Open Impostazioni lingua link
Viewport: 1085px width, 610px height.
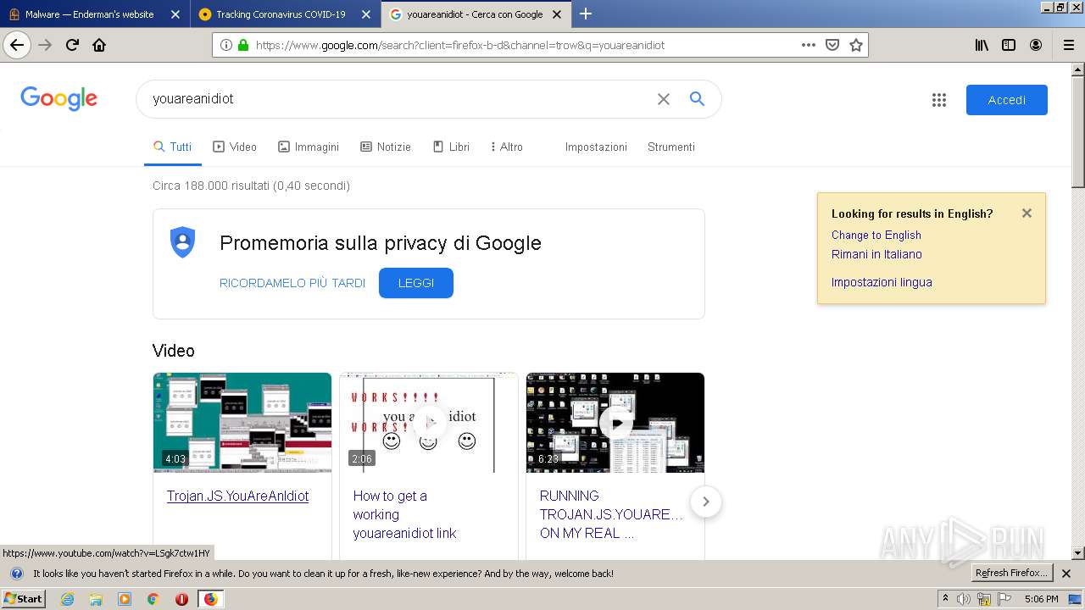click(x=882, y=282)
